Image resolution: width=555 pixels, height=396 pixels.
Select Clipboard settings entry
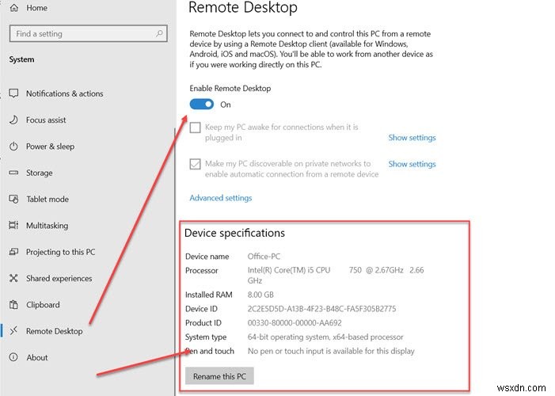tap(43, 305)
